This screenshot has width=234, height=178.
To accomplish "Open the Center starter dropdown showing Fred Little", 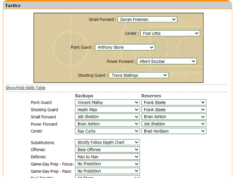I will click(x=170, y=33).
